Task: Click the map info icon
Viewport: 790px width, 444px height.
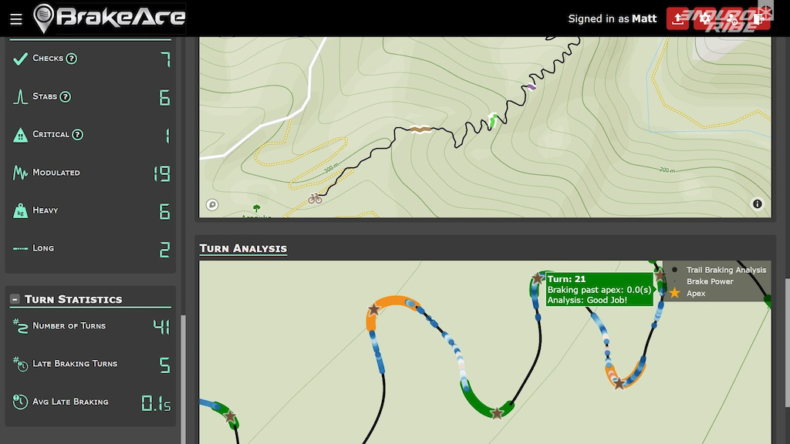Action: pos(757,204)
